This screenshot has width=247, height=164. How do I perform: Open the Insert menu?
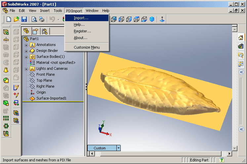[x=45, y=11]
